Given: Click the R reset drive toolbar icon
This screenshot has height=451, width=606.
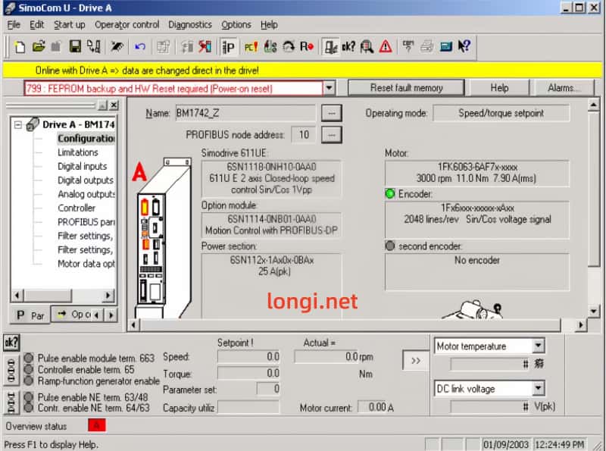Looking at the screenshot, I should pyautogui.click(x=307, y=47).
